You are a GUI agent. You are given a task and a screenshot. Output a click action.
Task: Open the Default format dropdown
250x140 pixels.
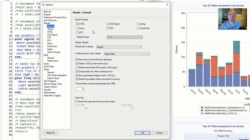tap(125, 37)
